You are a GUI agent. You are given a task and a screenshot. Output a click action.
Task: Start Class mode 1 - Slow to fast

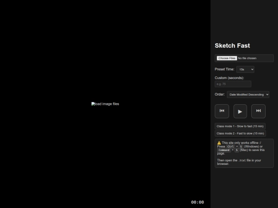click(x=240, y=126)
